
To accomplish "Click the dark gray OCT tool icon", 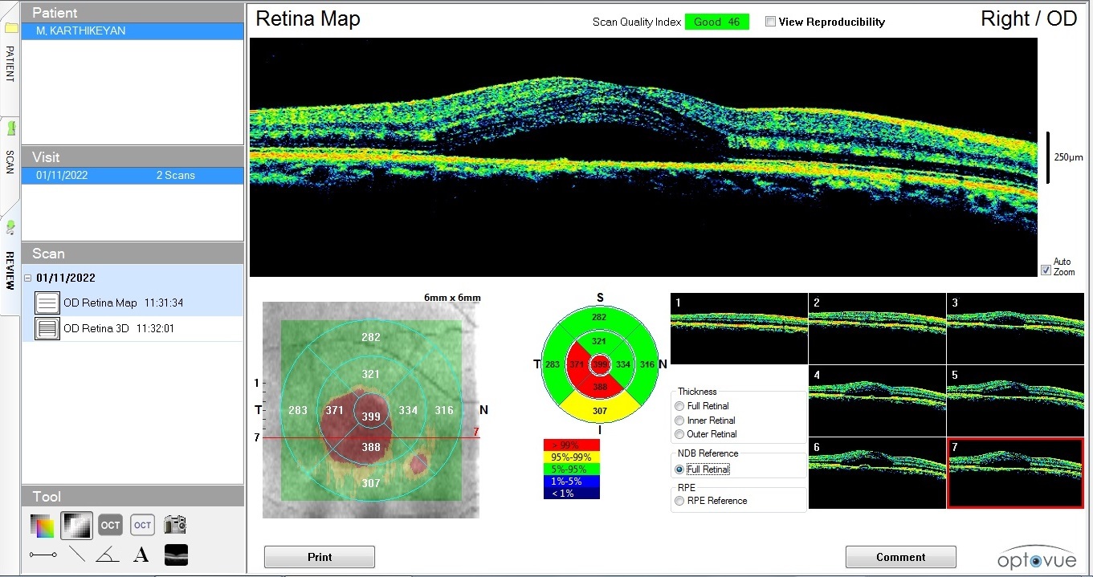I will (110, 526).
